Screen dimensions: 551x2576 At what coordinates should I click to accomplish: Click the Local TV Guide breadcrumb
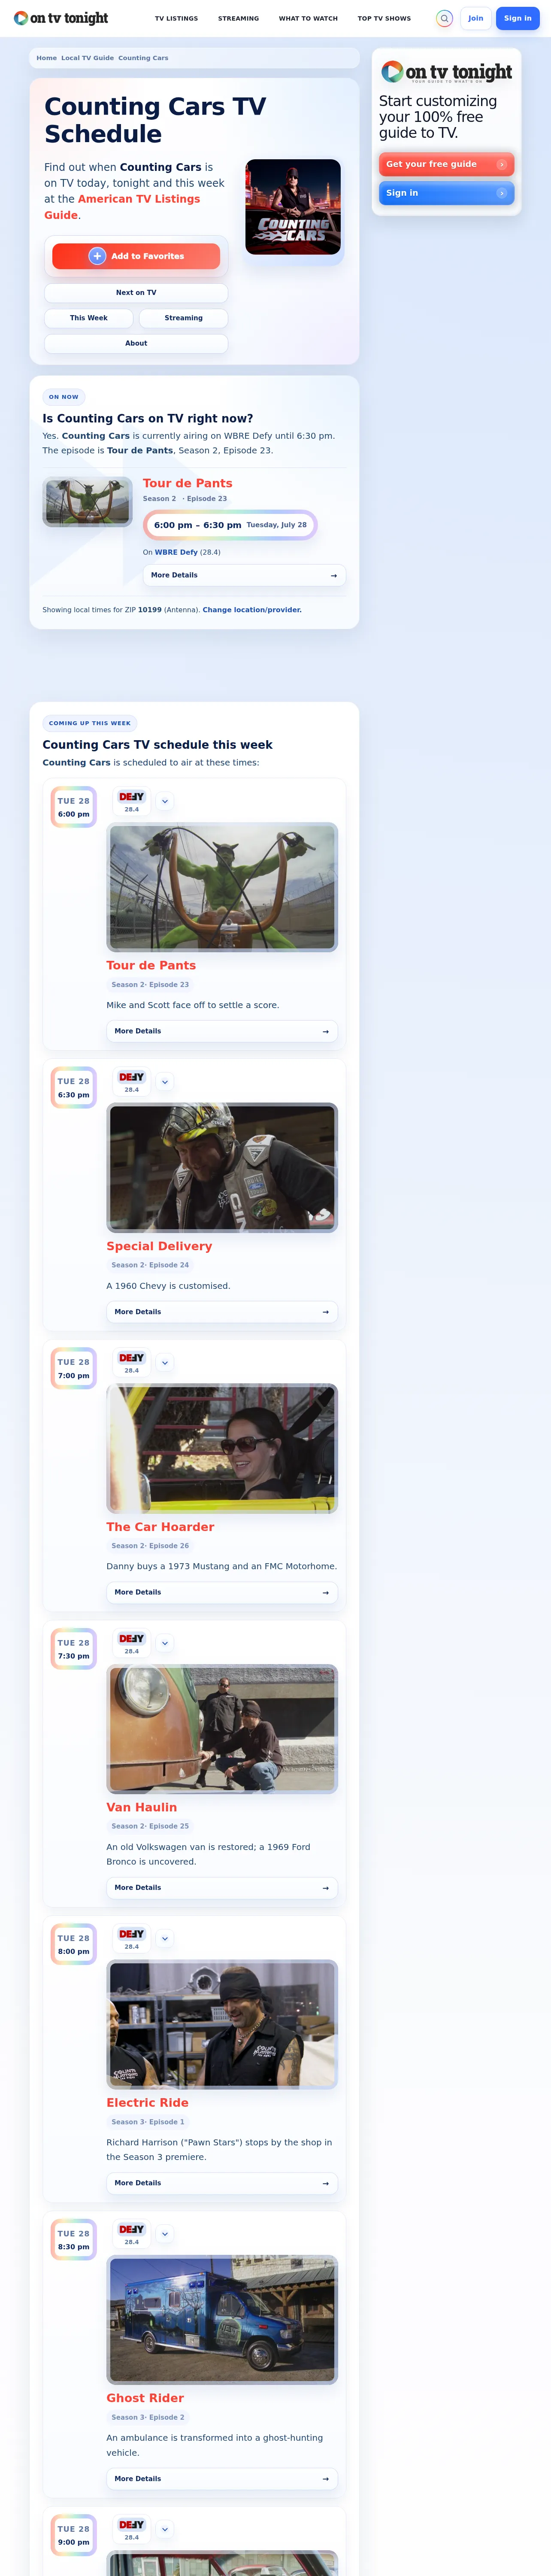click(88, 58)
